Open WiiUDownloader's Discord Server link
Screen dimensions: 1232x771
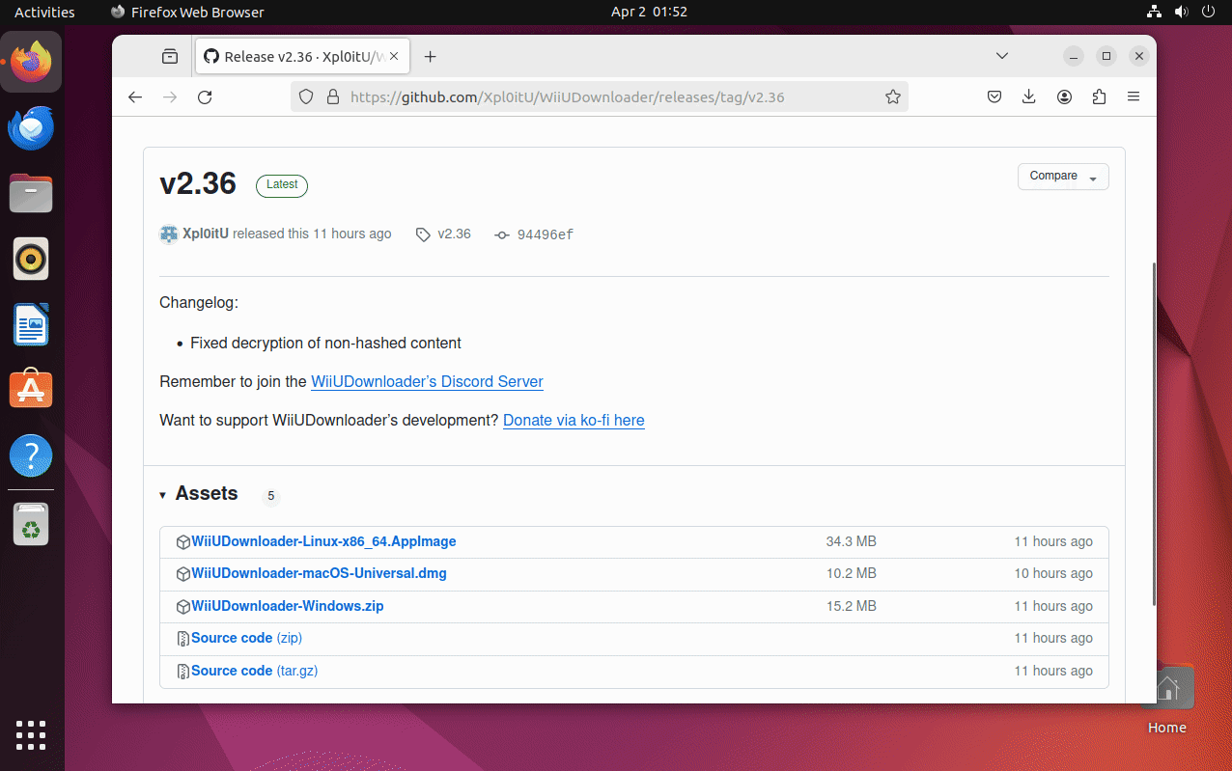point(427,381)
